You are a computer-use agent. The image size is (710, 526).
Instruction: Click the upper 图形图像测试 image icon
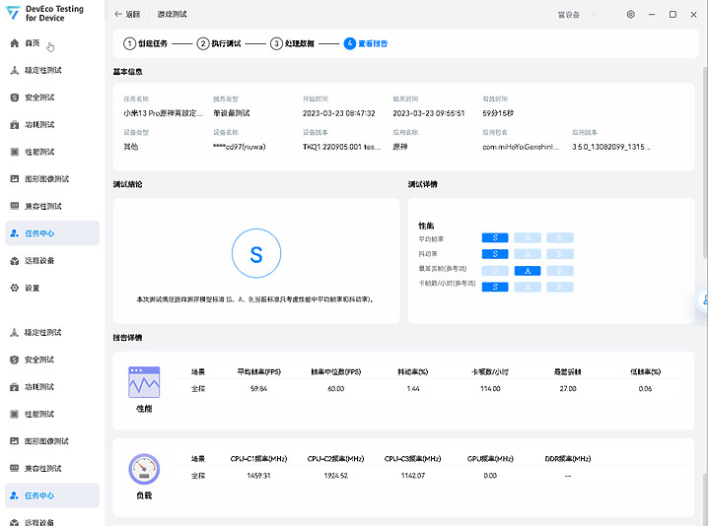pos(15,178)
